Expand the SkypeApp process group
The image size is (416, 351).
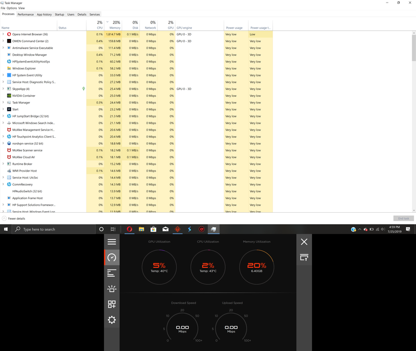click(3, 89)
